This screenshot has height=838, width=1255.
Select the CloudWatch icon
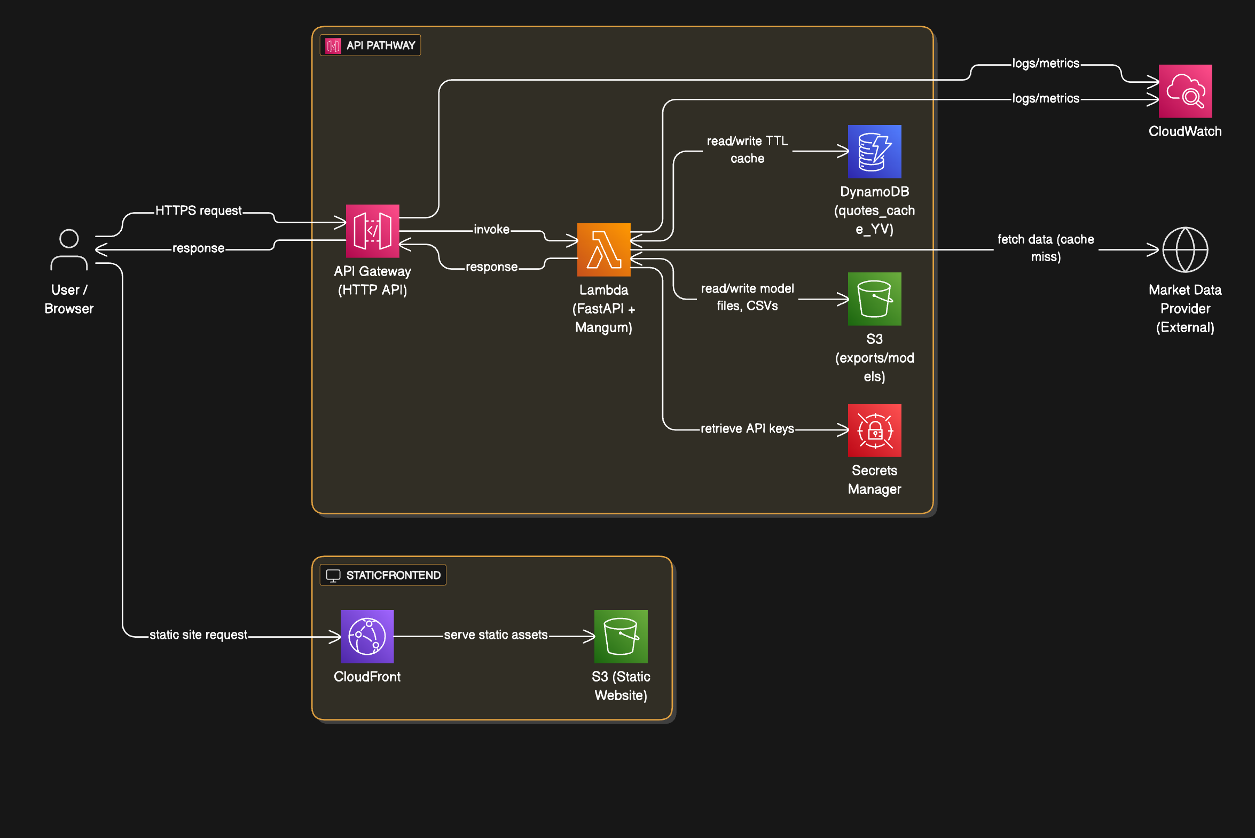click(x=1185, y=91)
